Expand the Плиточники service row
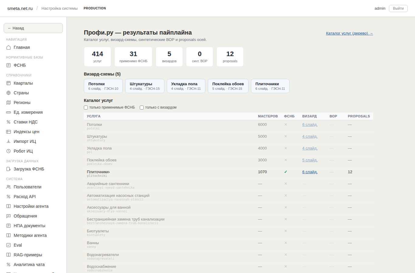Viewport: 415px width, 273px height. pos(228,174)
